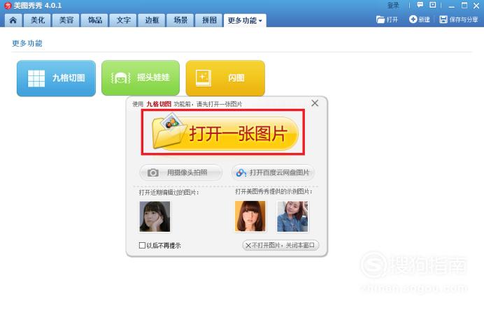The image size is (484, 312).
Task: Launch the 闪图 feature button
Action: tap(225, 78)
